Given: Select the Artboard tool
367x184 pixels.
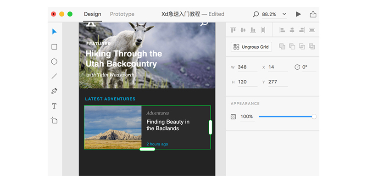Looking at the screenshot, I should 54,121.
